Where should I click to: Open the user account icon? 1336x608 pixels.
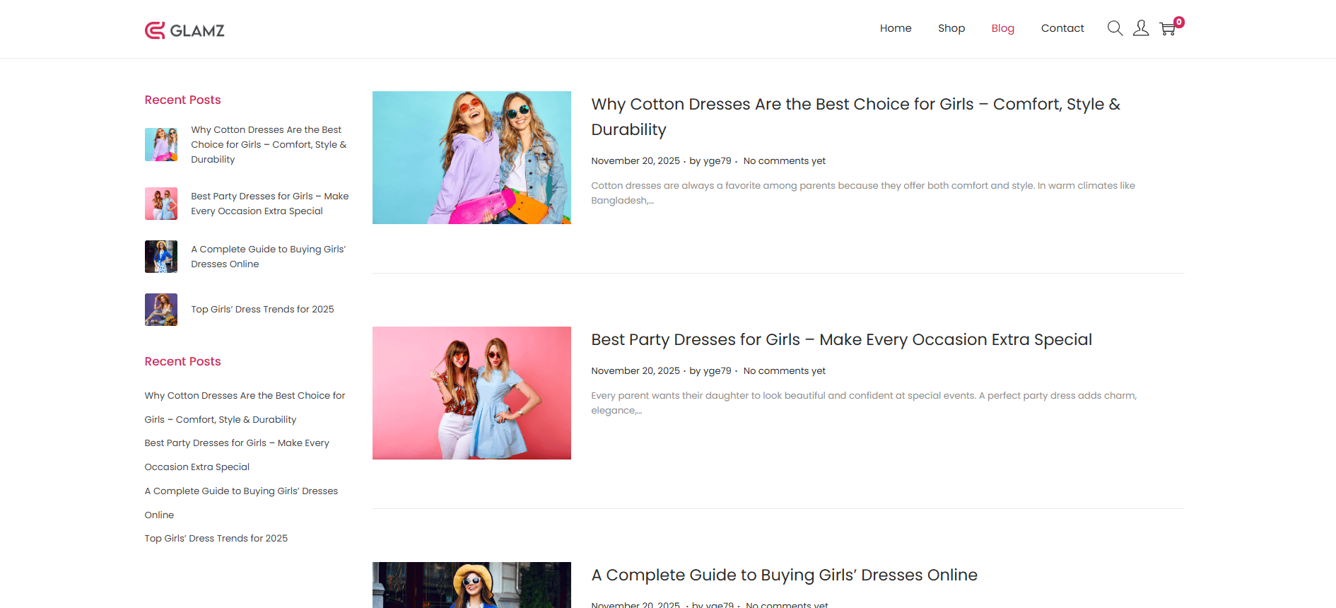click(1141, 28)
